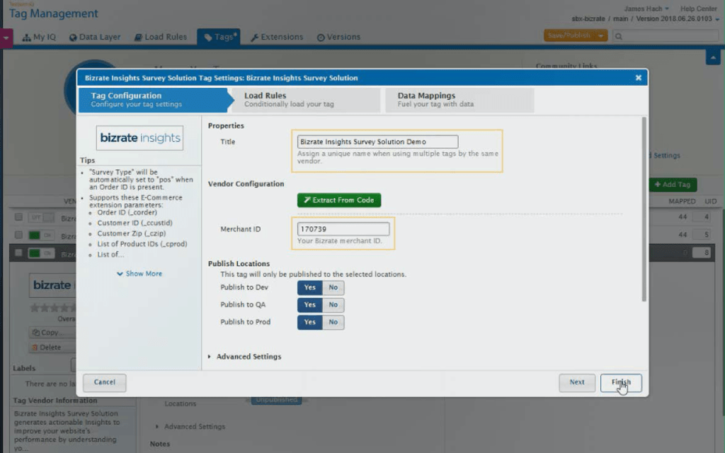
Task: Open the Extensions wrench tab
Action: pyautogui.click(x=277, y=37)
